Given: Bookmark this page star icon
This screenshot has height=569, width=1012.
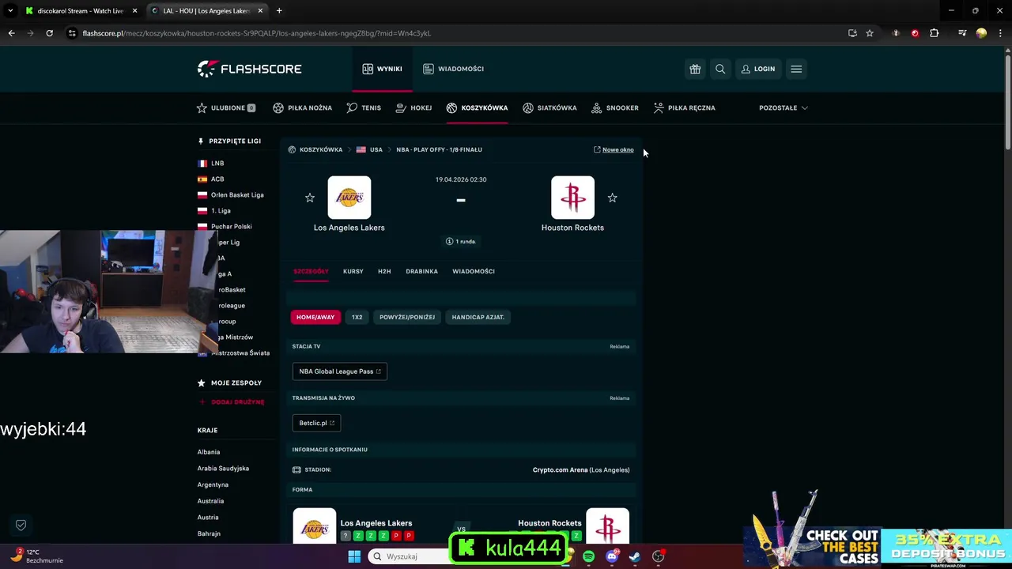Looking at the screenshot, I should tap(870, 33).
